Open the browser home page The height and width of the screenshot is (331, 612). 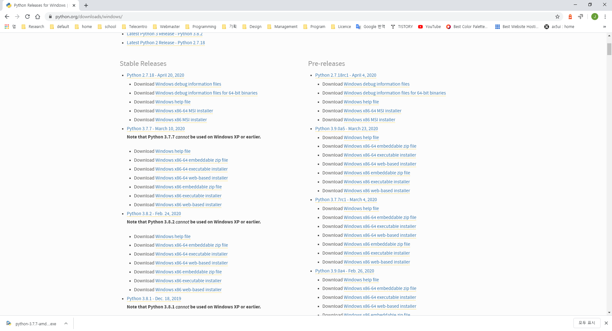pyautogui.click(x=38, y=17)
